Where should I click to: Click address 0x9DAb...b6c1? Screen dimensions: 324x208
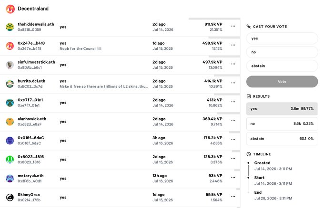pos(30,67)
